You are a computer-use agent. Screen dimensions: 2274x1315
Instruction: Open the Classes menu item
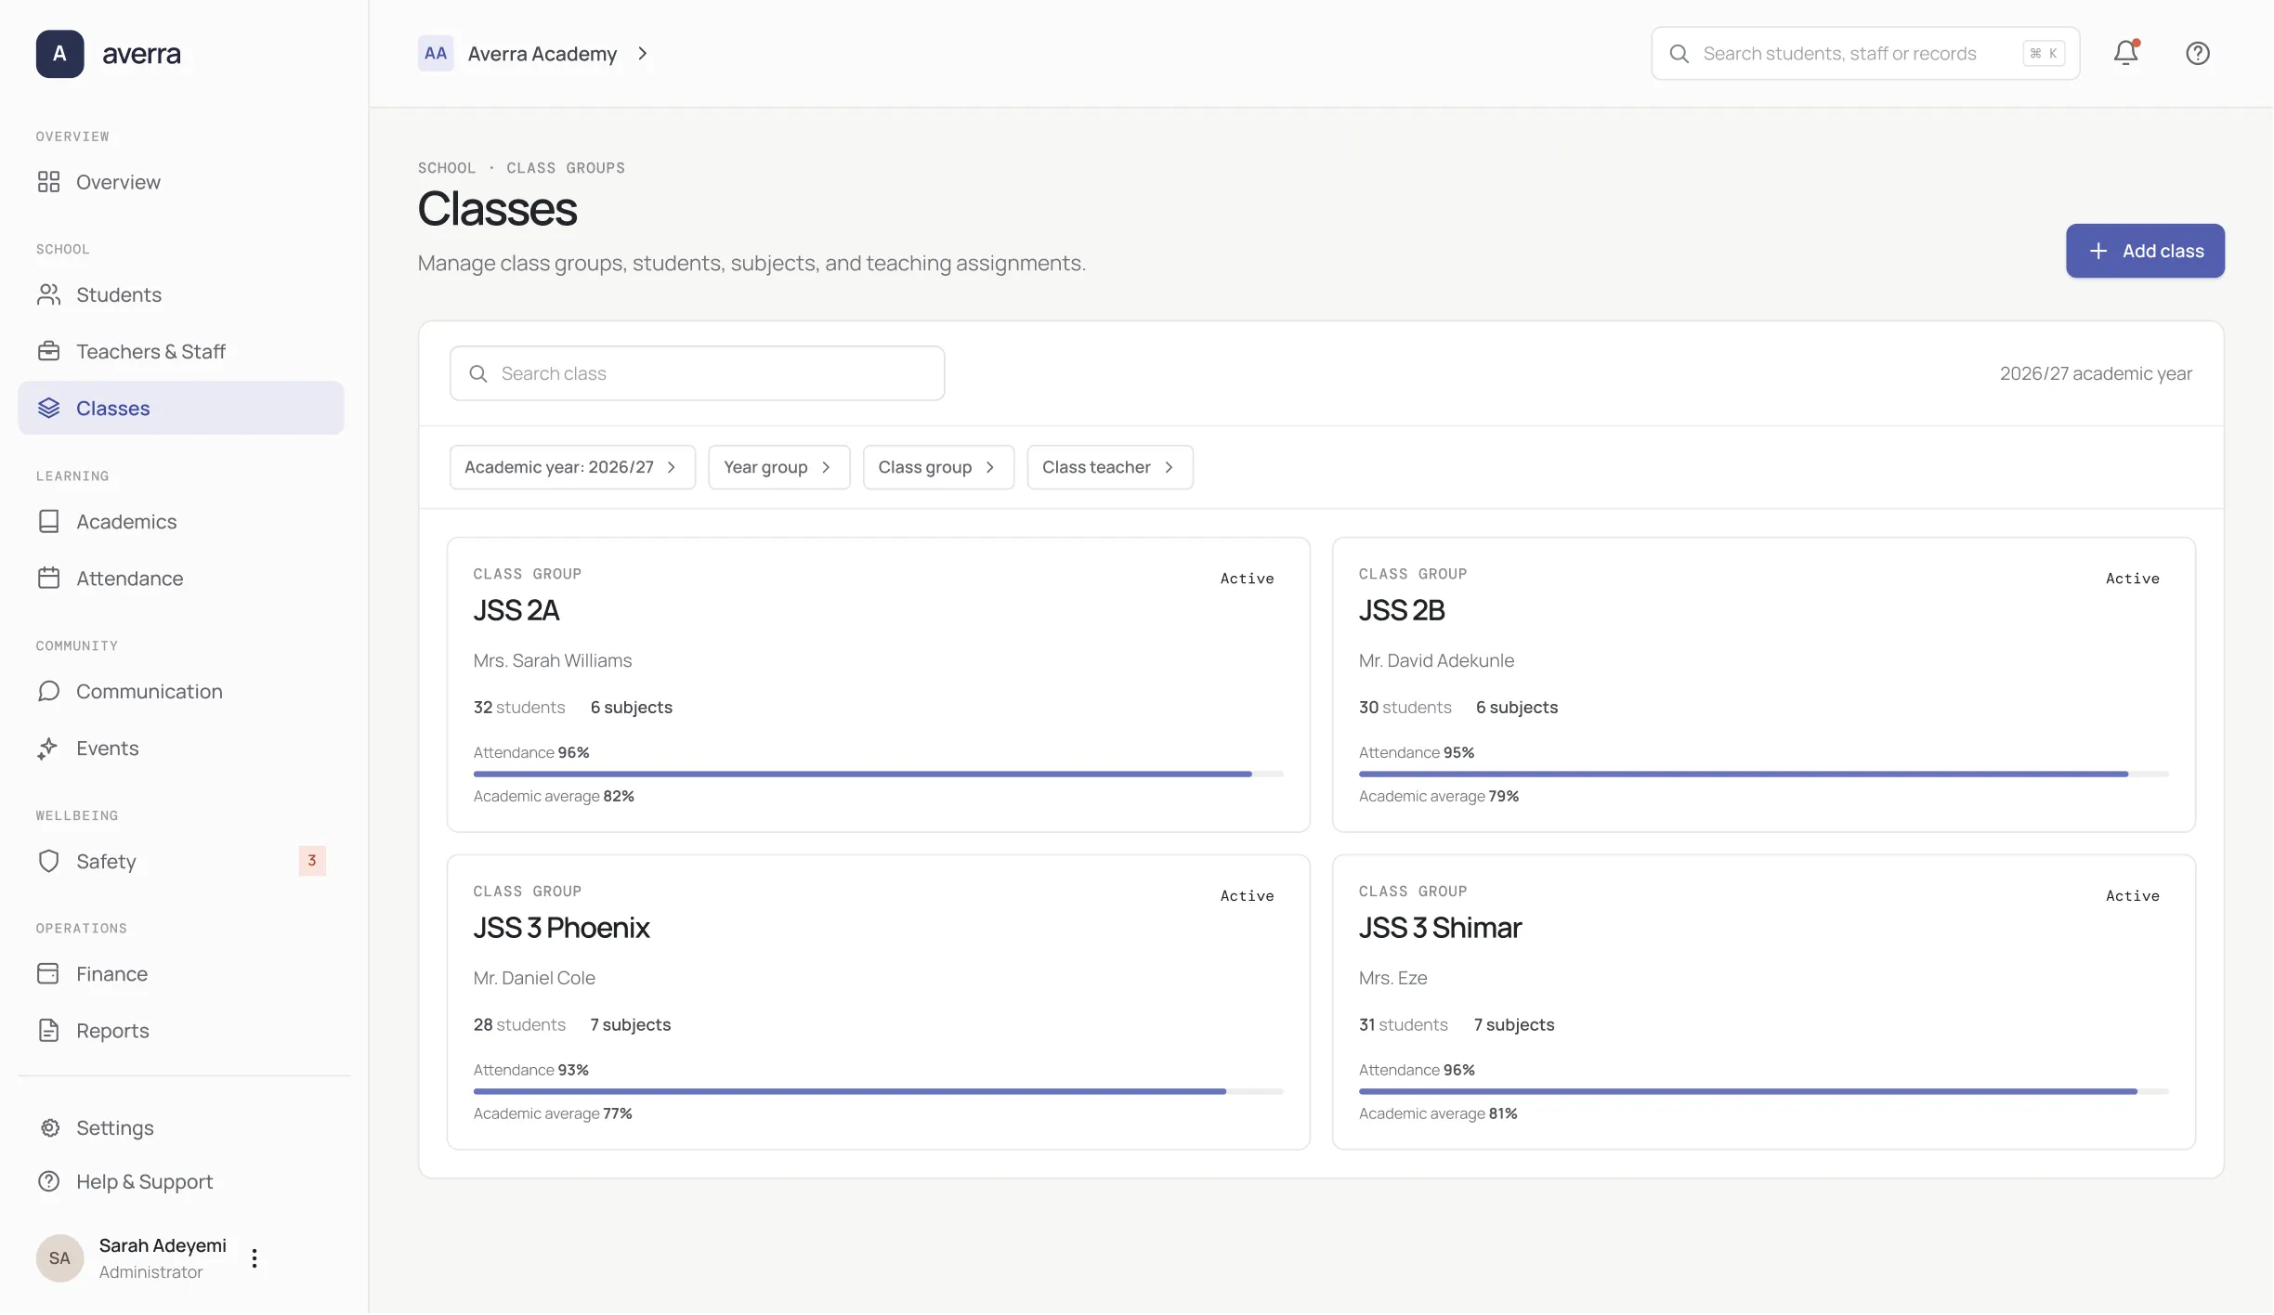(x=181, y=409)
